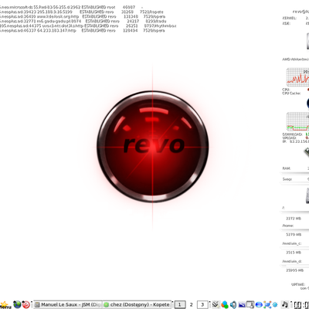309x309 pixels.
Task: Click the 8797/rhythmbox connection line
Action: pos(88,25)
